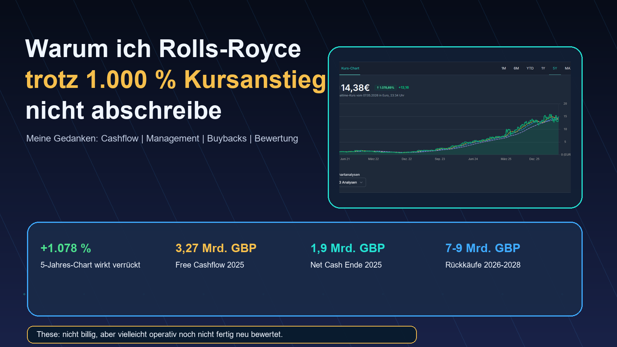Click the 3,27 Mrd. GBP figure
Screen dimensions: 617x347
[x=216, y=248]
